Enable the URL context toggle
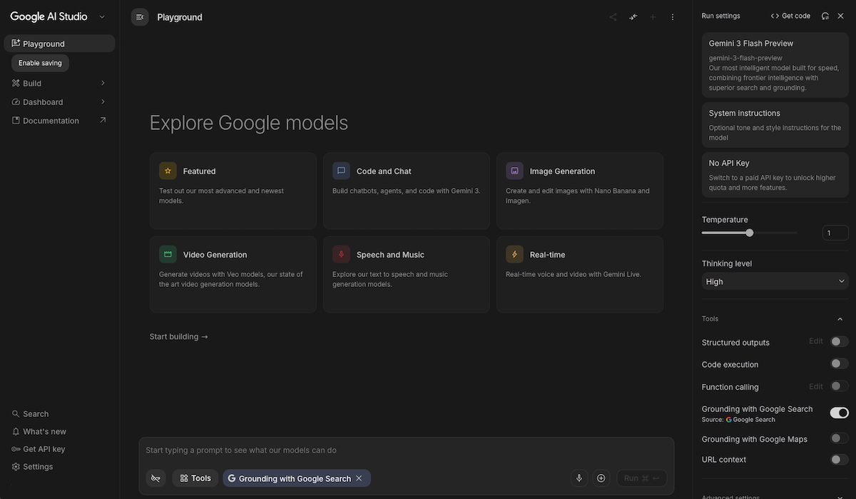Image resolution: width=856 pixels, height=499 pixels. pos(839,460)
